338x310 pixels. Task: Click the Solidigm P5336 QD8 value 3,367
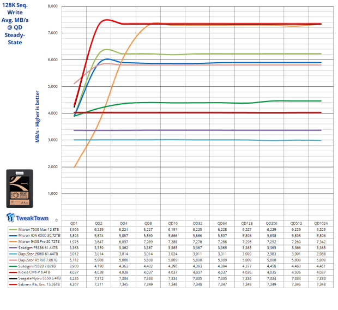148,248
